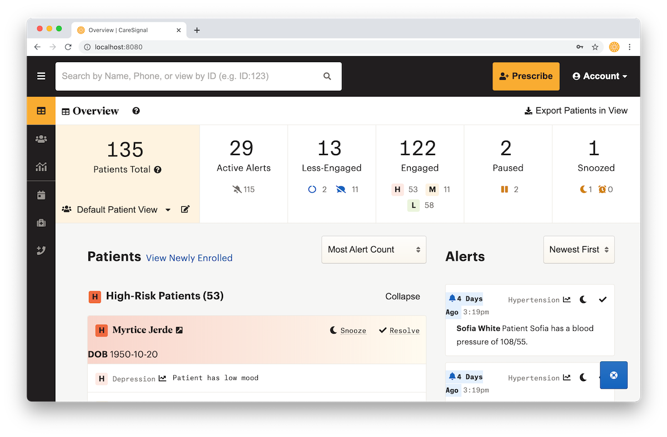
Task: Select the Overview | CareSignal tab
Action: (130, 30)
